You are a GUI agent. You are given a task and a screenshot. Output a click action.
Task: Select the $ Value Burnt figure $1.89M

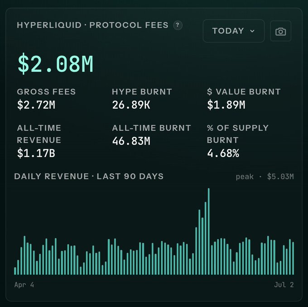pos(226,105)
